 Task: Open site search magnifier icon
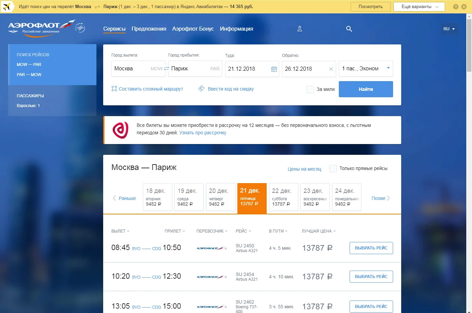(x=349, y=29)
